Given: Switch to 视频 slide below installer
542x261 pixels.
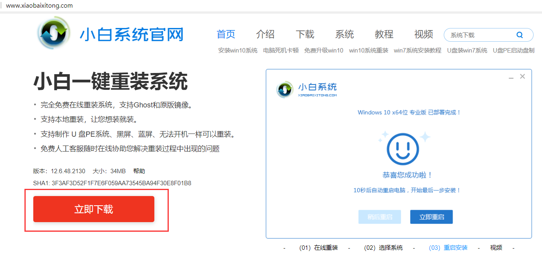Looking at the screenshot, I should tap(496, 248).
